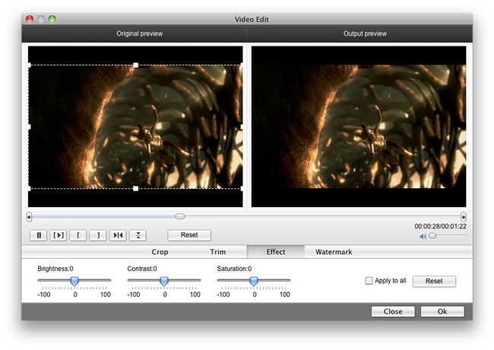Click the playback position slider knob
494x350 pixels.
(180, 216)
